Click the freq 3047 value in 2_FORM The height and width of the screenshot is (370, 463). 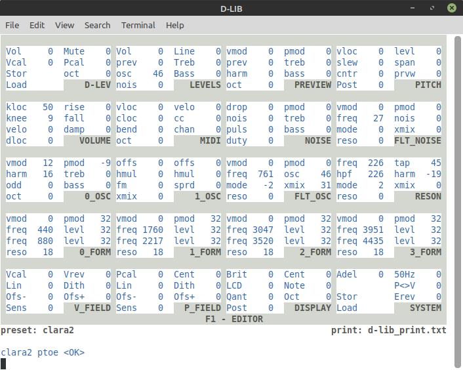point(263,230)
